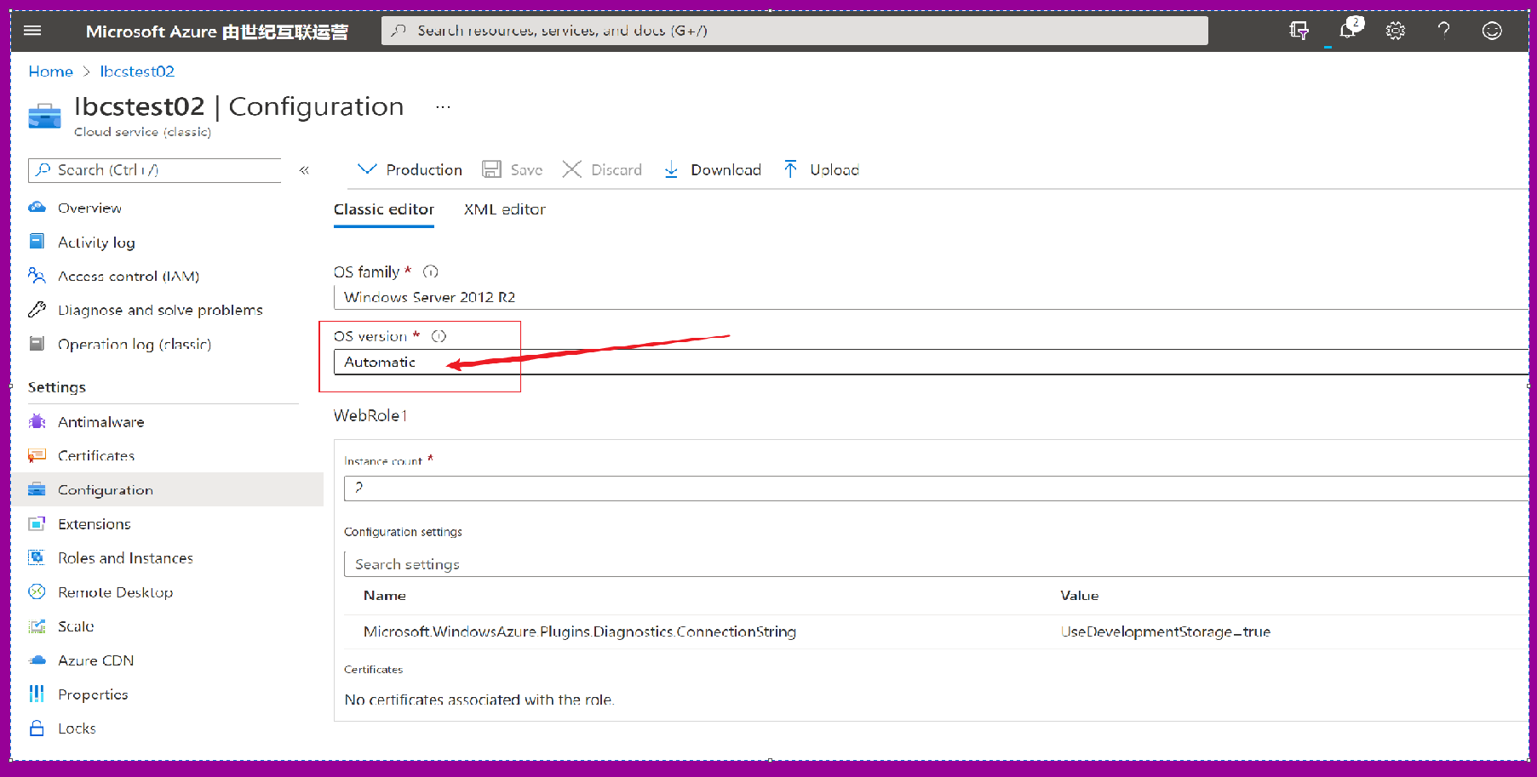This screenshot has width=1537, height=777.
Task: Click the help question mark icon
Action: pos(1443,31)
